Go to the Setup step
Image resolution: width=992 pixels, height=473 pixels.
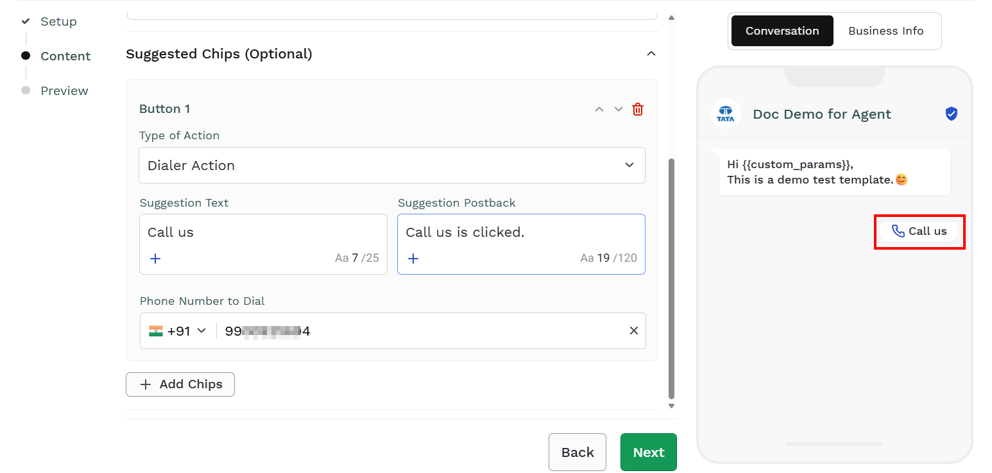[58, 21]
